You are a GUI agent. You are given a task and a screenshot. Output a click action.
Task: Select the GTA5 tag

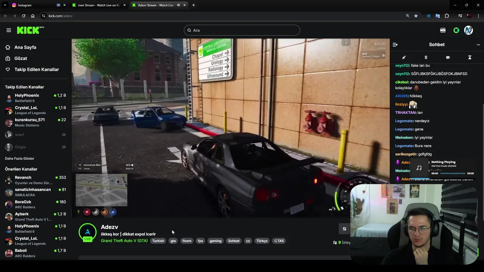[x=279, y=241]
